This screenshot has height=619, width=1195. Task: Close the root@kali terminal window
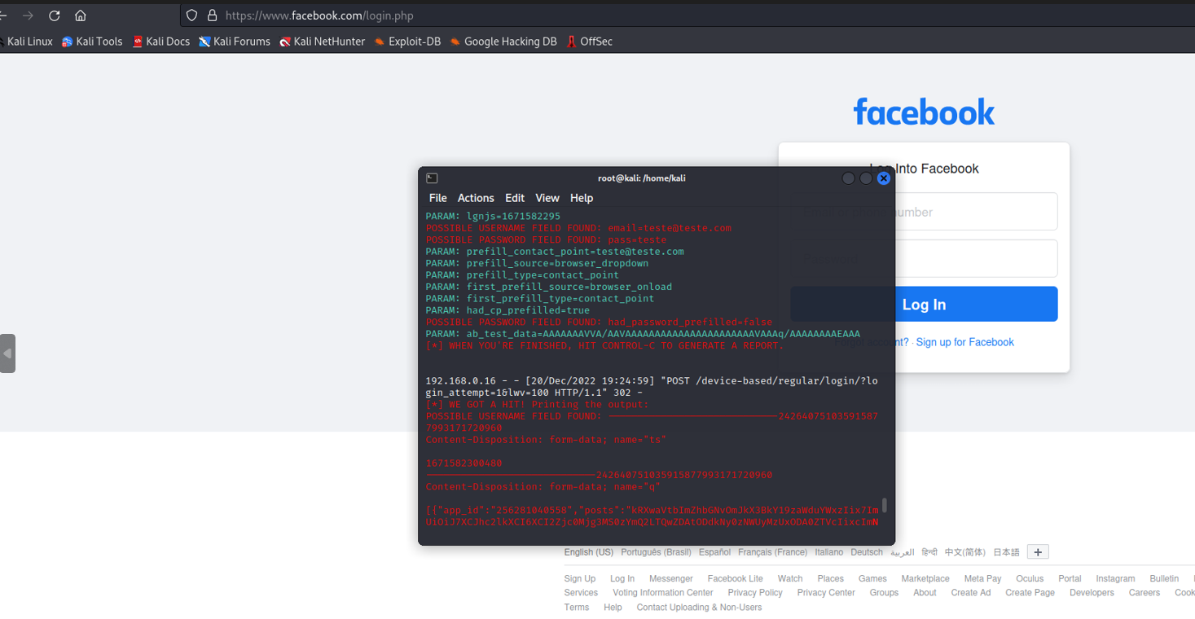click(884, 178)
